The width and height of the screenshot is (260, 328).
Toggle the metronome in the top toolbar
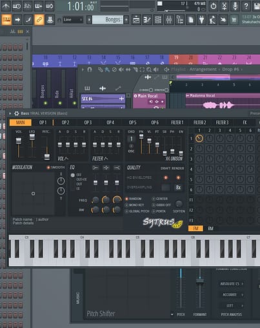pos(6,6)
